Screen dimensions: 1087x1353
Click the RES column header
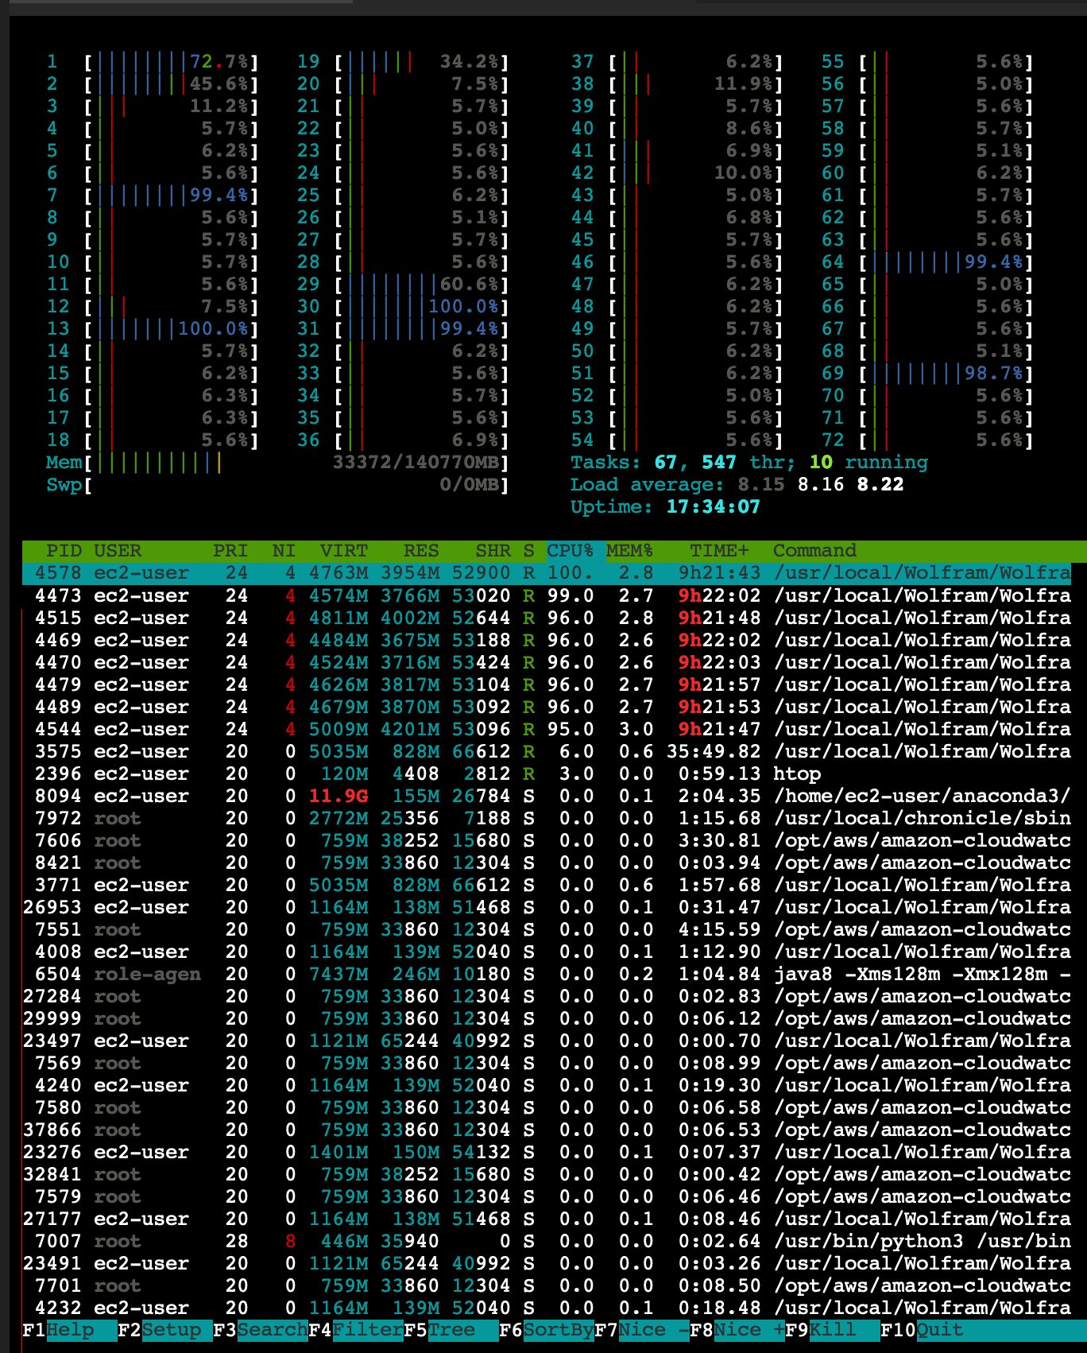421,551
